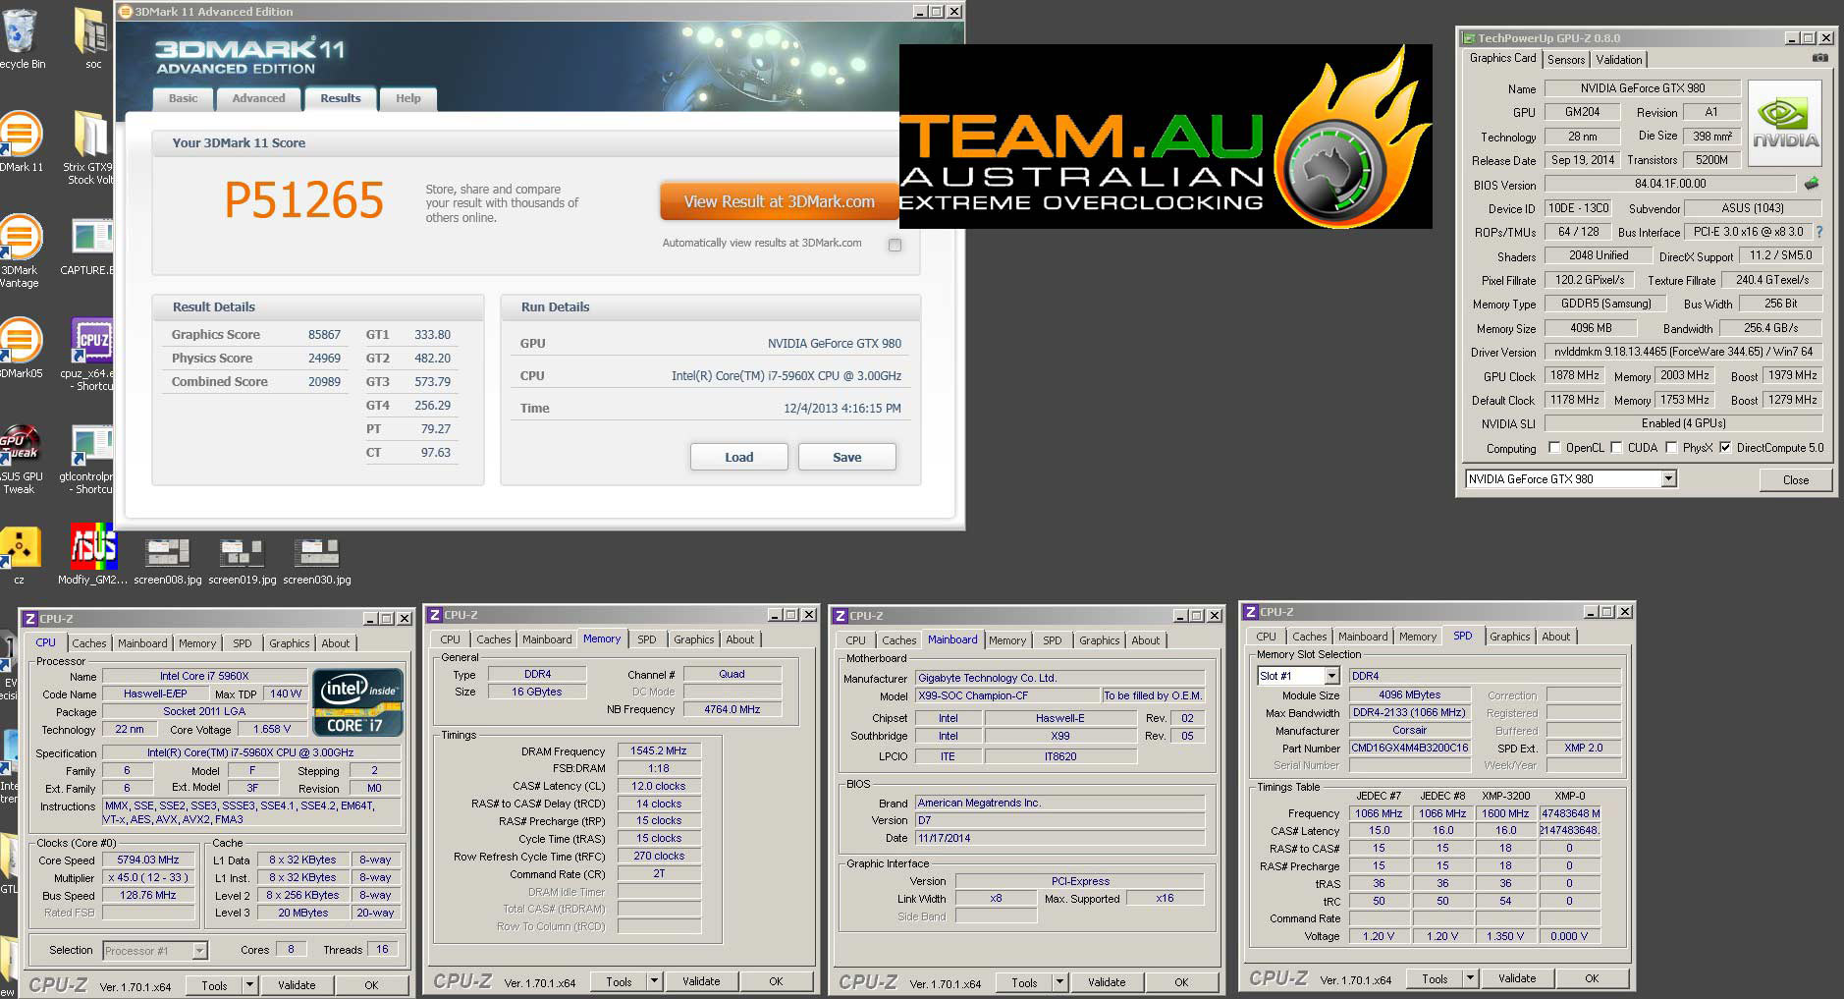
Task: Click the GPU-Z BIOS save icon
Action: (x=1812, y=184)
